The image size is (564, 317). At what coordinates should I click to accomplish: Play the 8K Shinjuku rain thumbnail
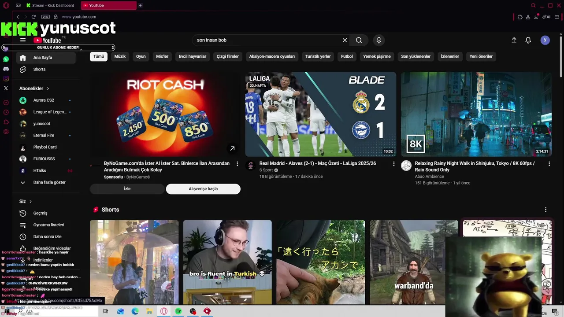pyautogui.click(x=476, y=114)
